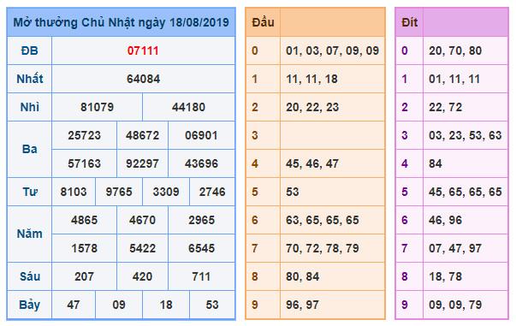Select seventh prize number 18 in Bảy row
The height and width of the screenshot is (326, 516).
click(166, 305)
